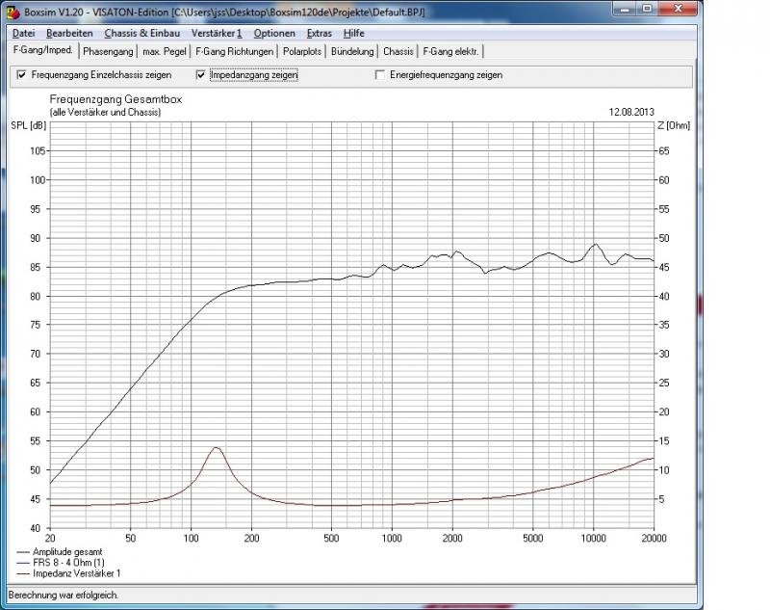Open the Verstärker 1 menu
This screenshot has width=770, height=610.
[217, 33]
